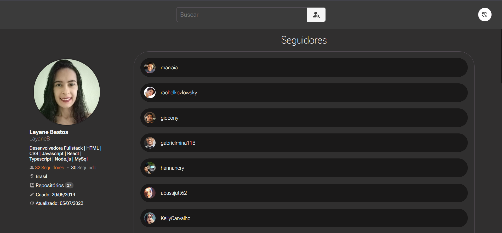Click abassjutt62's avatar image

pyautogui.click(x=150, y=193)
